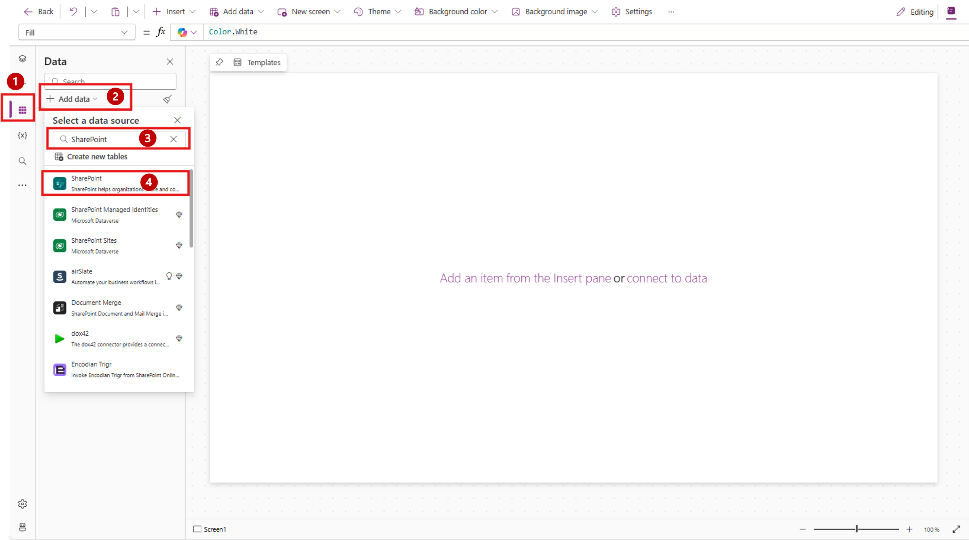Click the Editing mode button
The image size is (969, 540).
[x=915, y=12]
